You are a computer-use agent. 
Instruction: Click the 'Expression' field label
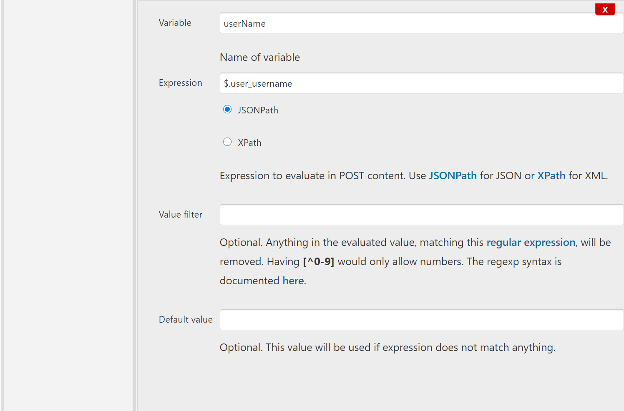(181, 83)
